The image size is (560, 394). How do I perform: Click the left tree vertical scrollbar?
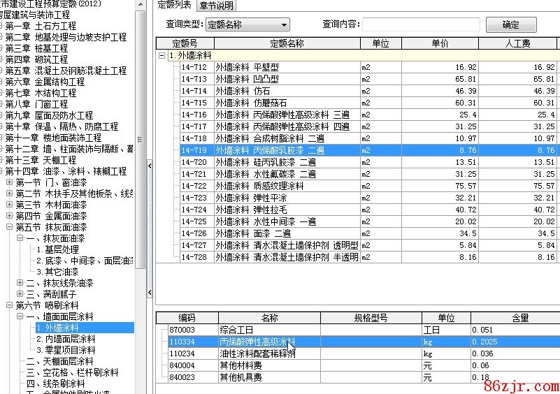pyautogui.click(x=141, y=140)
